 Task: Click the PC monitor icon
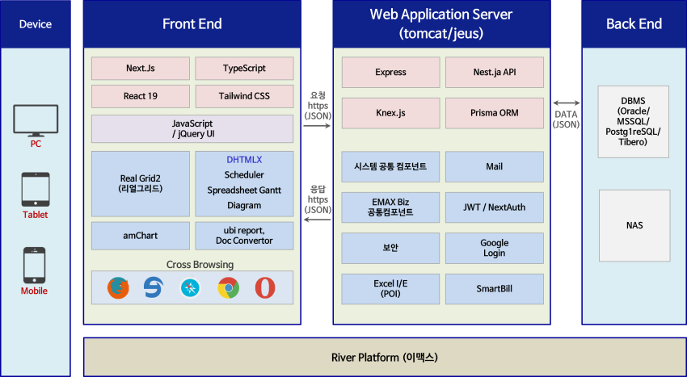(x=36, y=121)
